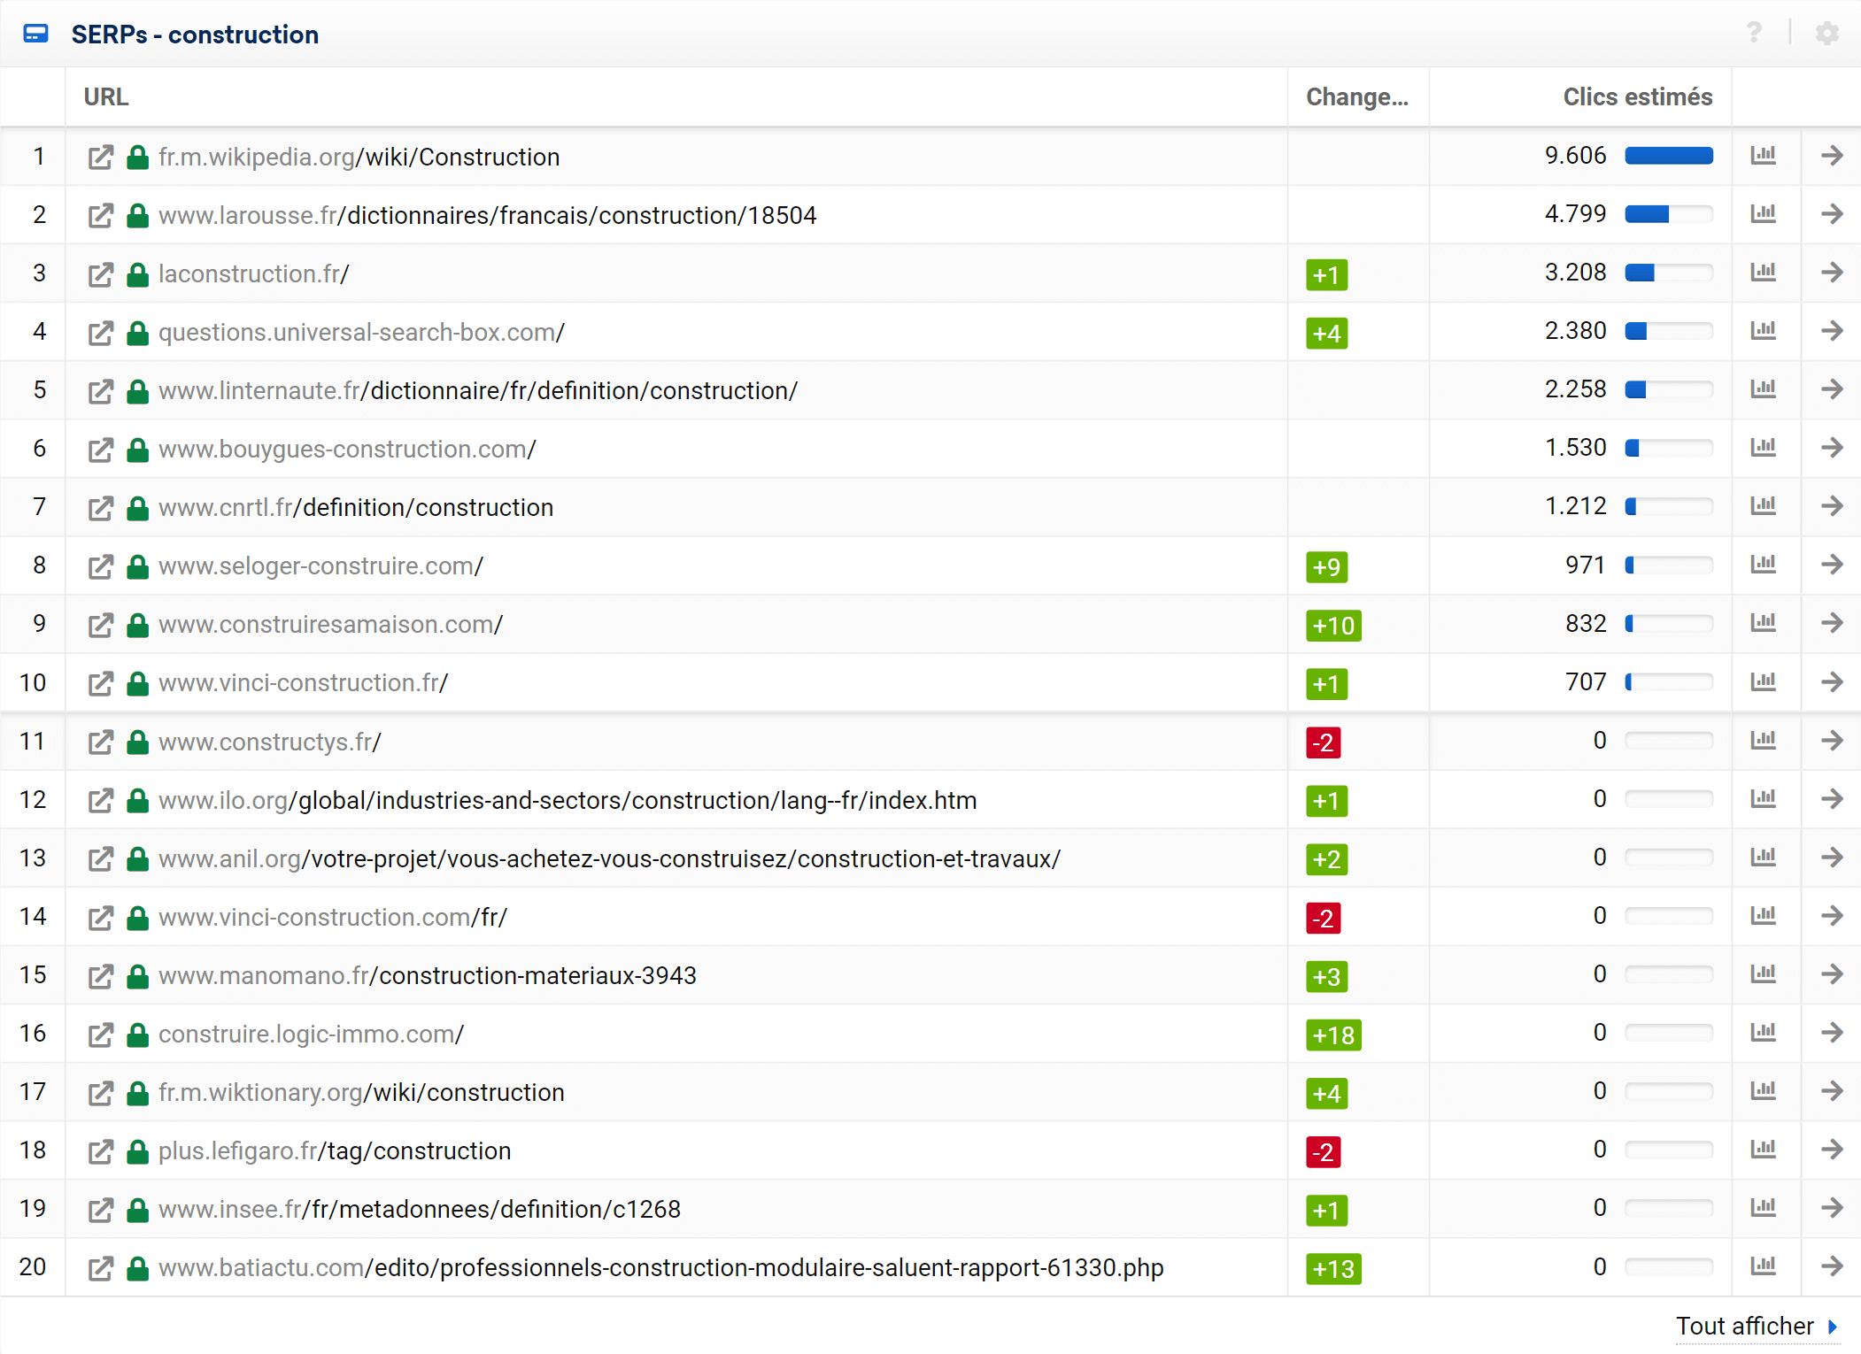Click the 971 estimated clicks value
Screen dimensions: 1861x1354
point(1585,565)
